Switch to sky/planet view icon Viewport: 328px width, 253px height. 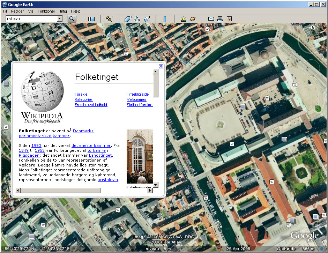(193, 19)
